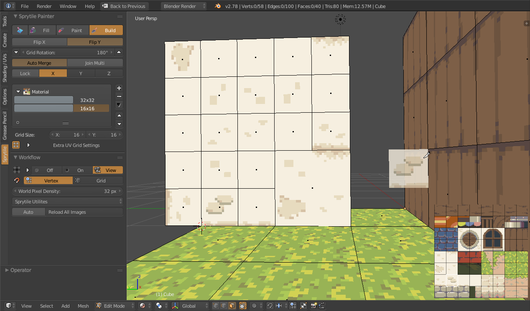
Task: Toggle the axis Lock button
Action: pyautogui.click(x=25, y=73)
